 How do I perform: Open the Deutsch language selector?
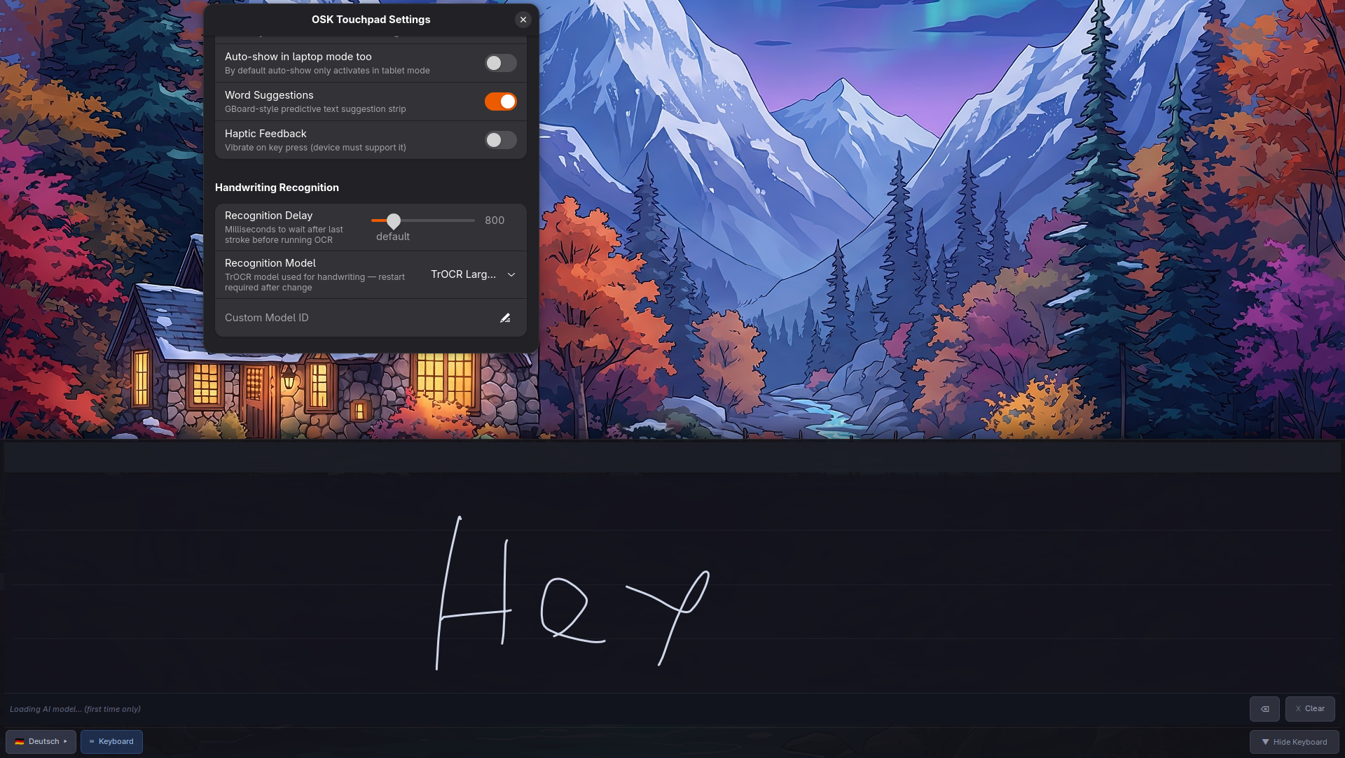tap(41, 742)
